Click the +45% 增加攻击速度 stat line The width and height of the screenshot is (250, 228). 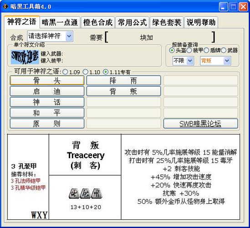click(x=181, y=177)
